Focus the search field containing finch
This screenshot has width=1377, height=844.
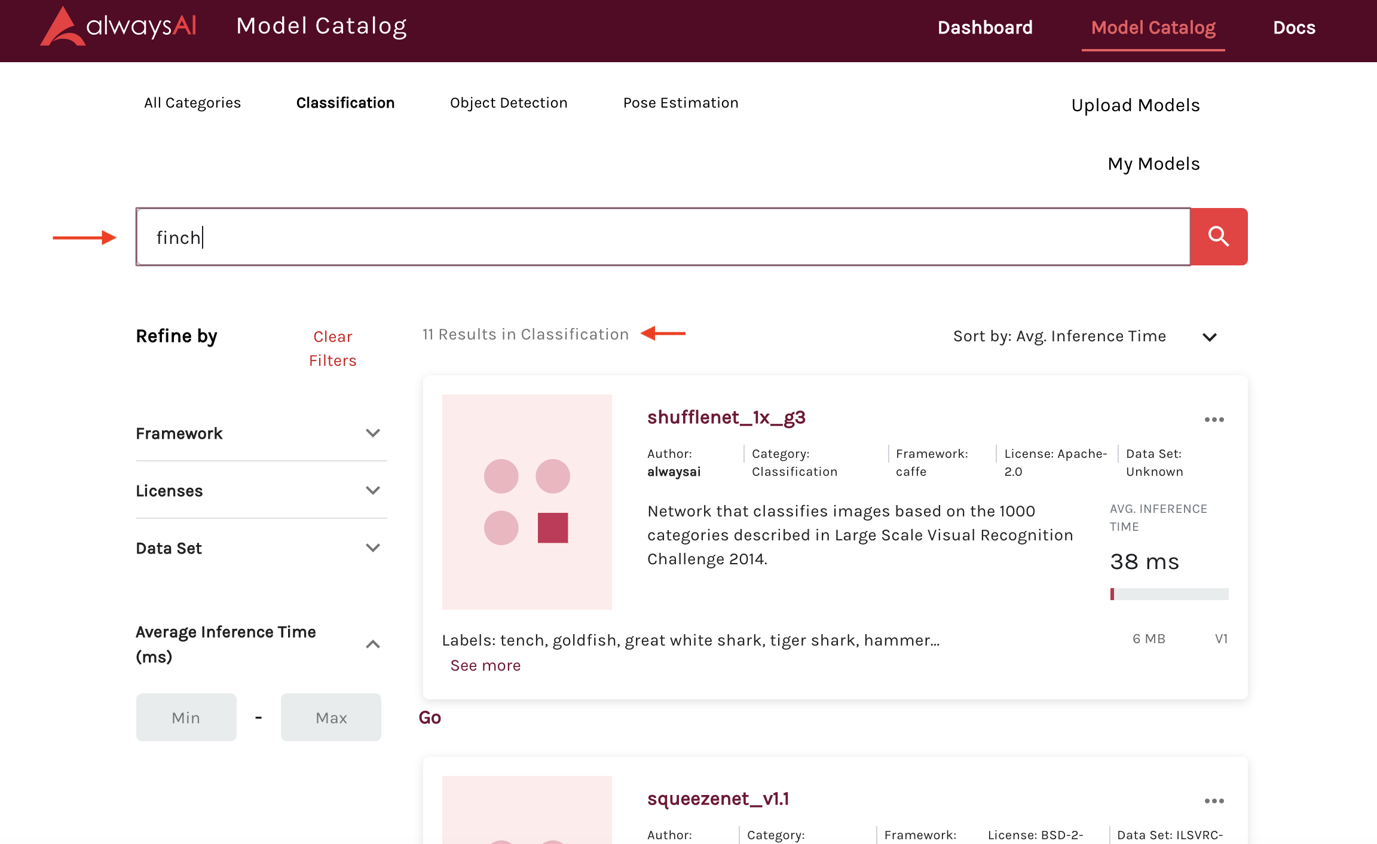click(663, 237)
